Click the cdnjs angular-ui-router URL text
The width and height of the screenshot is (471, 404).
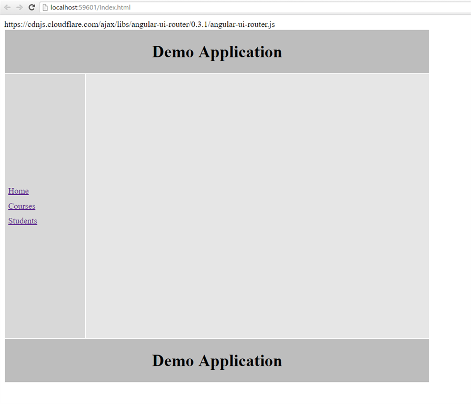[139, 24]
